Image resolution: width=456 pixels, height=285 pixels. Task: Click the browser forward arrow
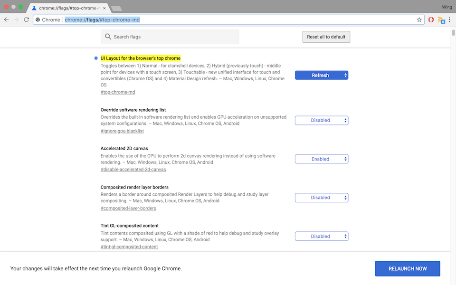click(16, 19)
